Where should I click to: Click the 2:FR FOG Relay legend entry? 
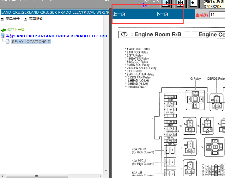136,52
